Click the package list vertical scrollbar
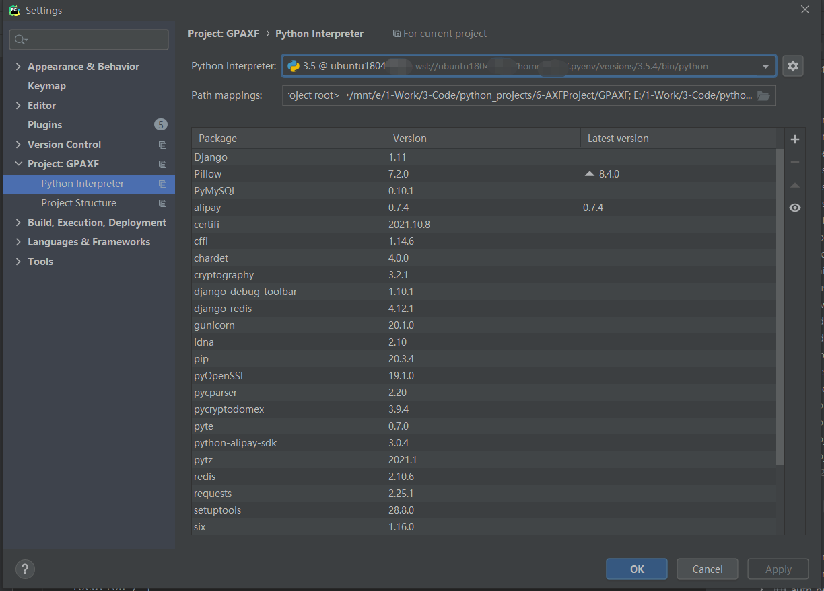This screenshot has width=824, height=591. 780,307
